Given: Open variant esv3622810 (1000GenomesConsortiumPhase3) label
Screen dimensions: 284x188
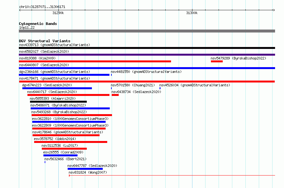Looking at the screenshot, I should tap(70, 119).
